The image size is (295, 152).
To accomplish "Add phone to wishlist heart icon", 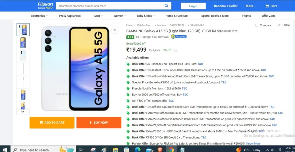I will coord(115,30).
